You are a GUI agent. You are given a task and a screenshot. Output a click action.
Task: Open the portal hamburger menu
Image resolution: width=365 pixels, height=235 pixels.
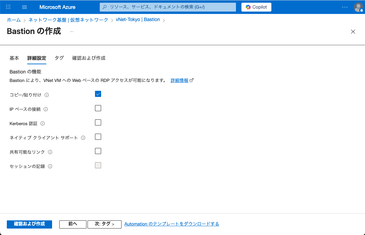pyautogui.click(x=24, y=7)
